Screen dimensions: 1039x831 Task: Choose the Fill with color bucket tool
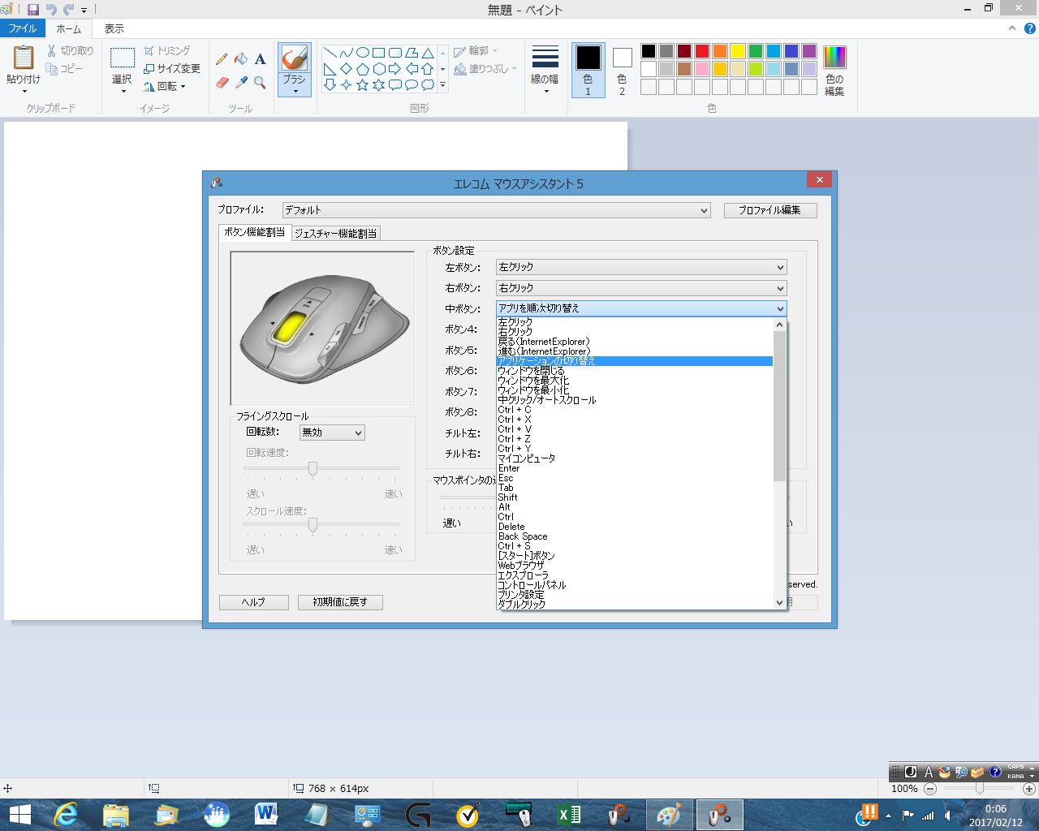[241, 58]
